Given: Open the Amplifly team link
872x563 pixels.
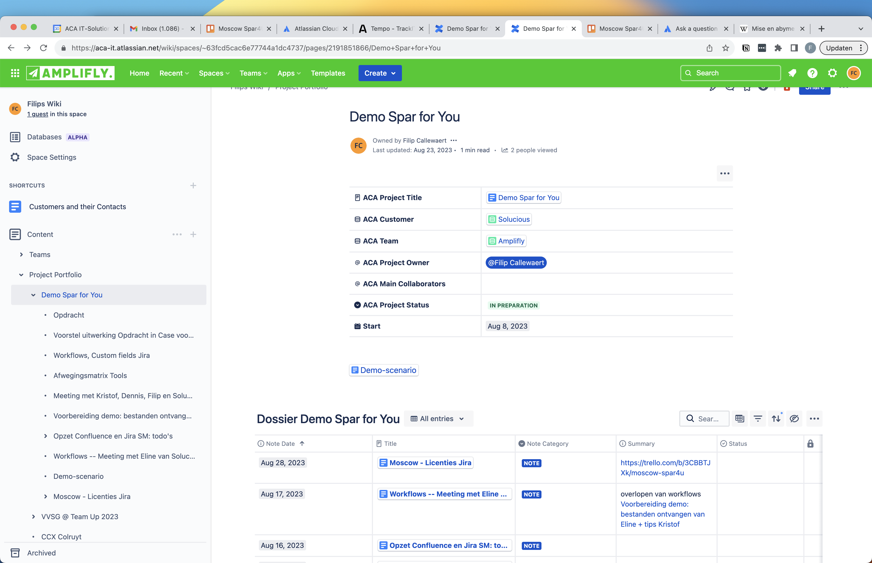Looking at the screenshot, I should [x=506, y=241].
